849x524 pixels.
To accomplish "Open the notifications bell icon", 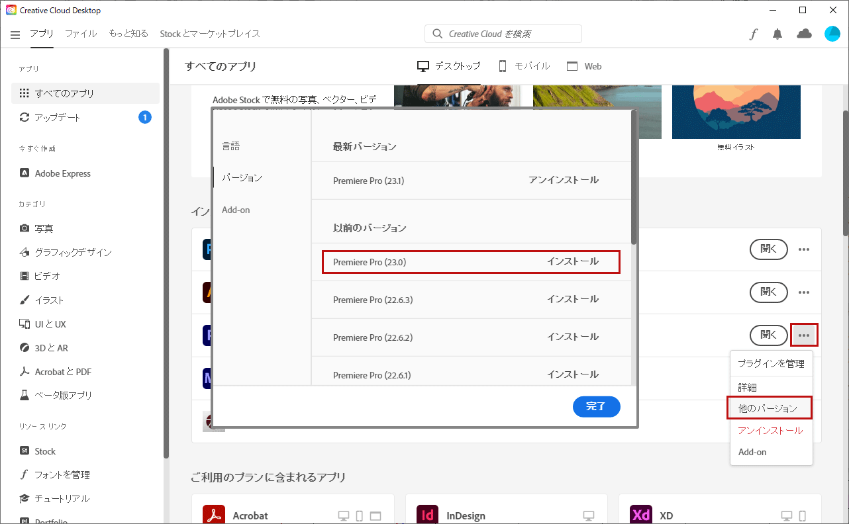I will click(777, 34).
